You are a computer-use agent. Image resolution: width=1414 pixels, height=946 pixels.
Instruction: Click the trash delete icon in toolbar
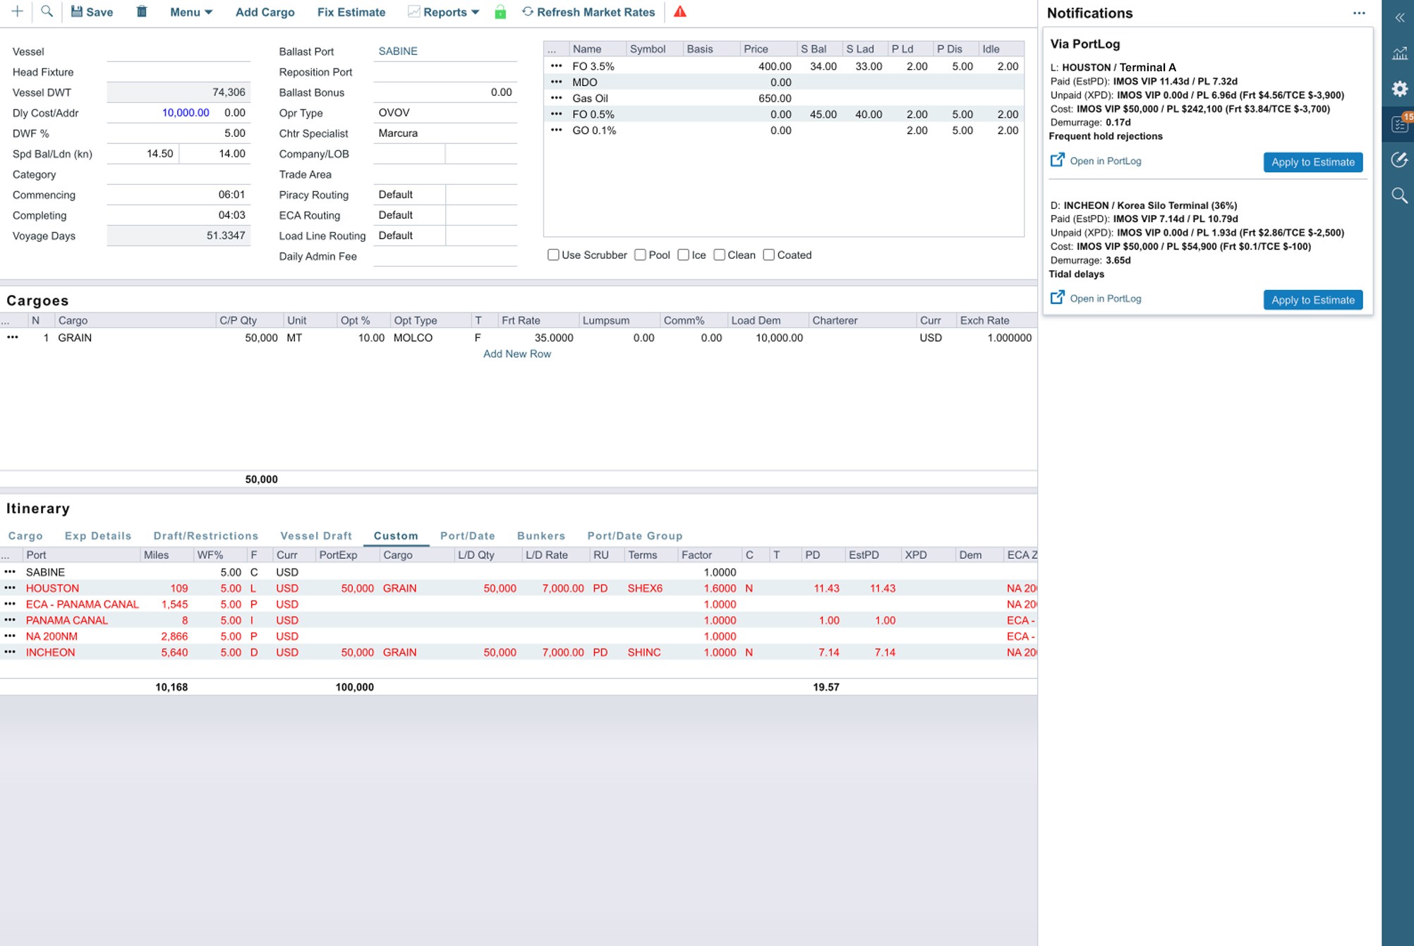[142, 11]
